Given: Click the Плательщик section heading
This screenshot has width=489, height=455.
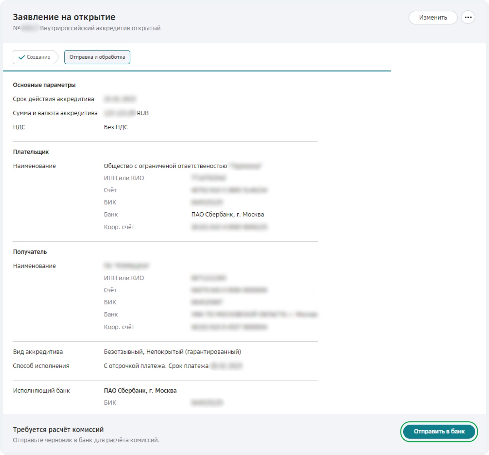Looking at the screenshot, I should coord(31,152).
